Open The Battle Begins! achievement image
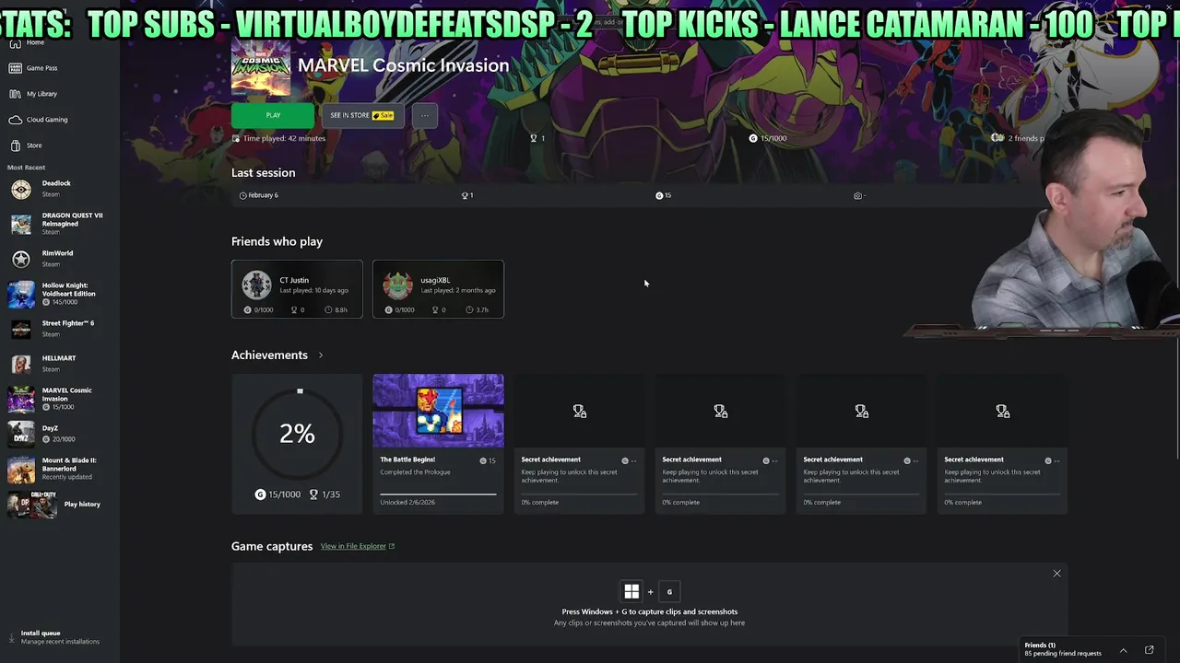This screenshot has height=663, width=1180. click(x=438, y=411)
